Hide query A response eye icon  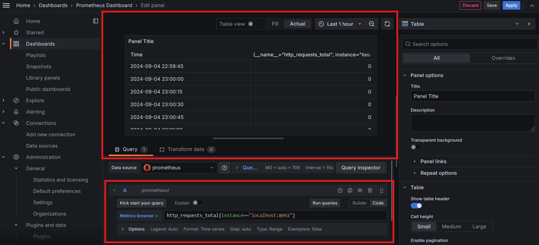coord(360,190)
